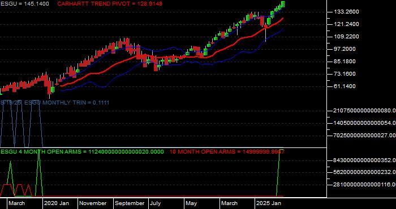396x209 pixels.
Task: Click the May date marker
Action: 191,203
